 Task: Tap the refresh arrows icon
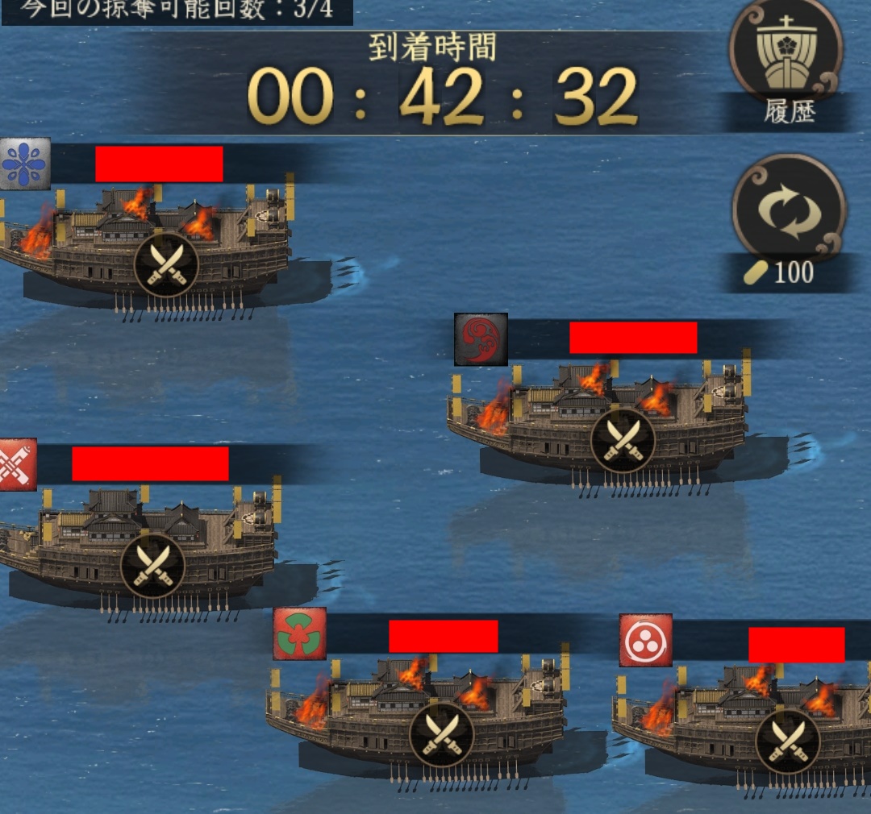click(x=790, y=210)
